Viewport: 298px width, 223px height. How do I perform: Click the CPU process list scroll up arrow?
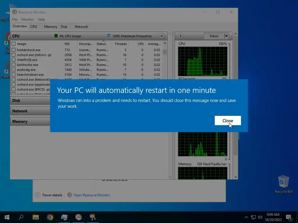[x=165, y=44]
